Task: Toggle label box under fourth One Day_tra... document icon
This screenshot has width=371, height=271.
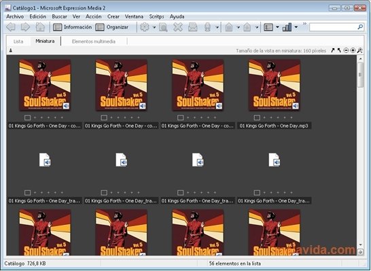Action: pyautogui.click(x=257, y=192)
